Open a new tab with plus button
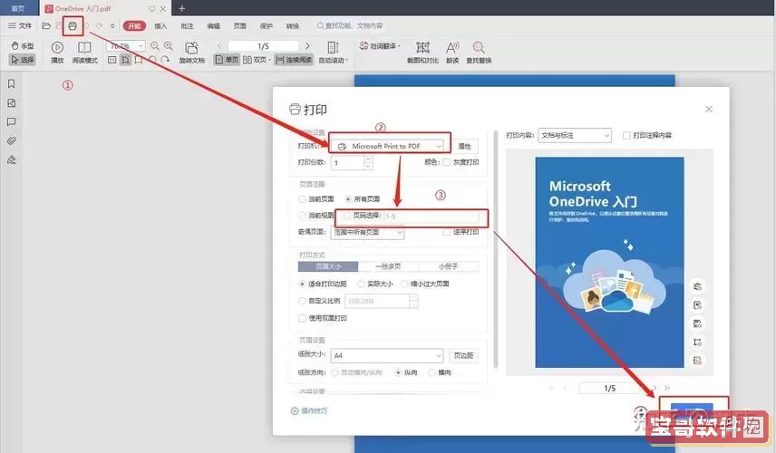Screen dimensions: 776x453 tap(181, 8)
